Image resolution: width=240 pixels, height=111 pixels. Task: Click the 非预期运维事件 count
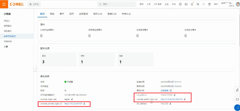pos(89,36)
